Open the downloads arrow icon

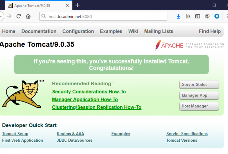(x=178, y=16)
